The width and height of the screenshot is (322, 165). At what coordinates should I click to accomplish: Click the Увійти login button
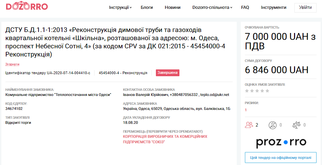click(305, 8)
